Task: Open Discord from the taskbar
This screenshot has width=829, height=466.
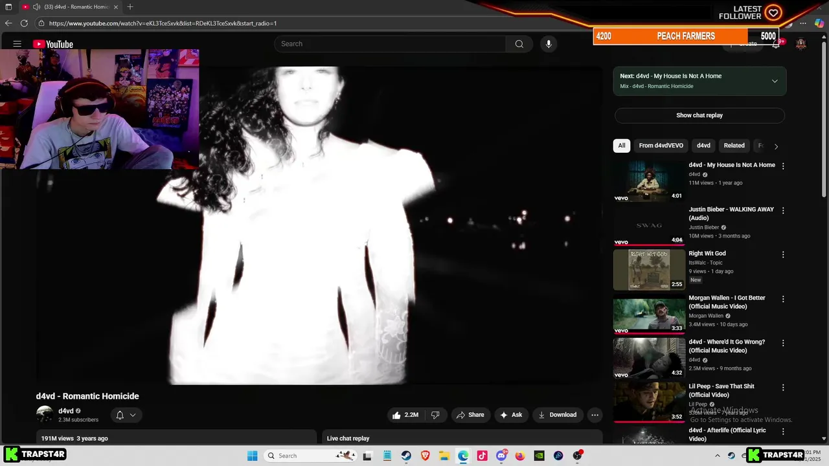Action: (x=501, y=456)
